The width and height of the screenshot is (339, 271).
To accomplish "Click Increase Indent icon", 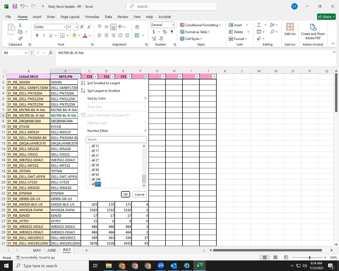I will (x=127, y=35).
